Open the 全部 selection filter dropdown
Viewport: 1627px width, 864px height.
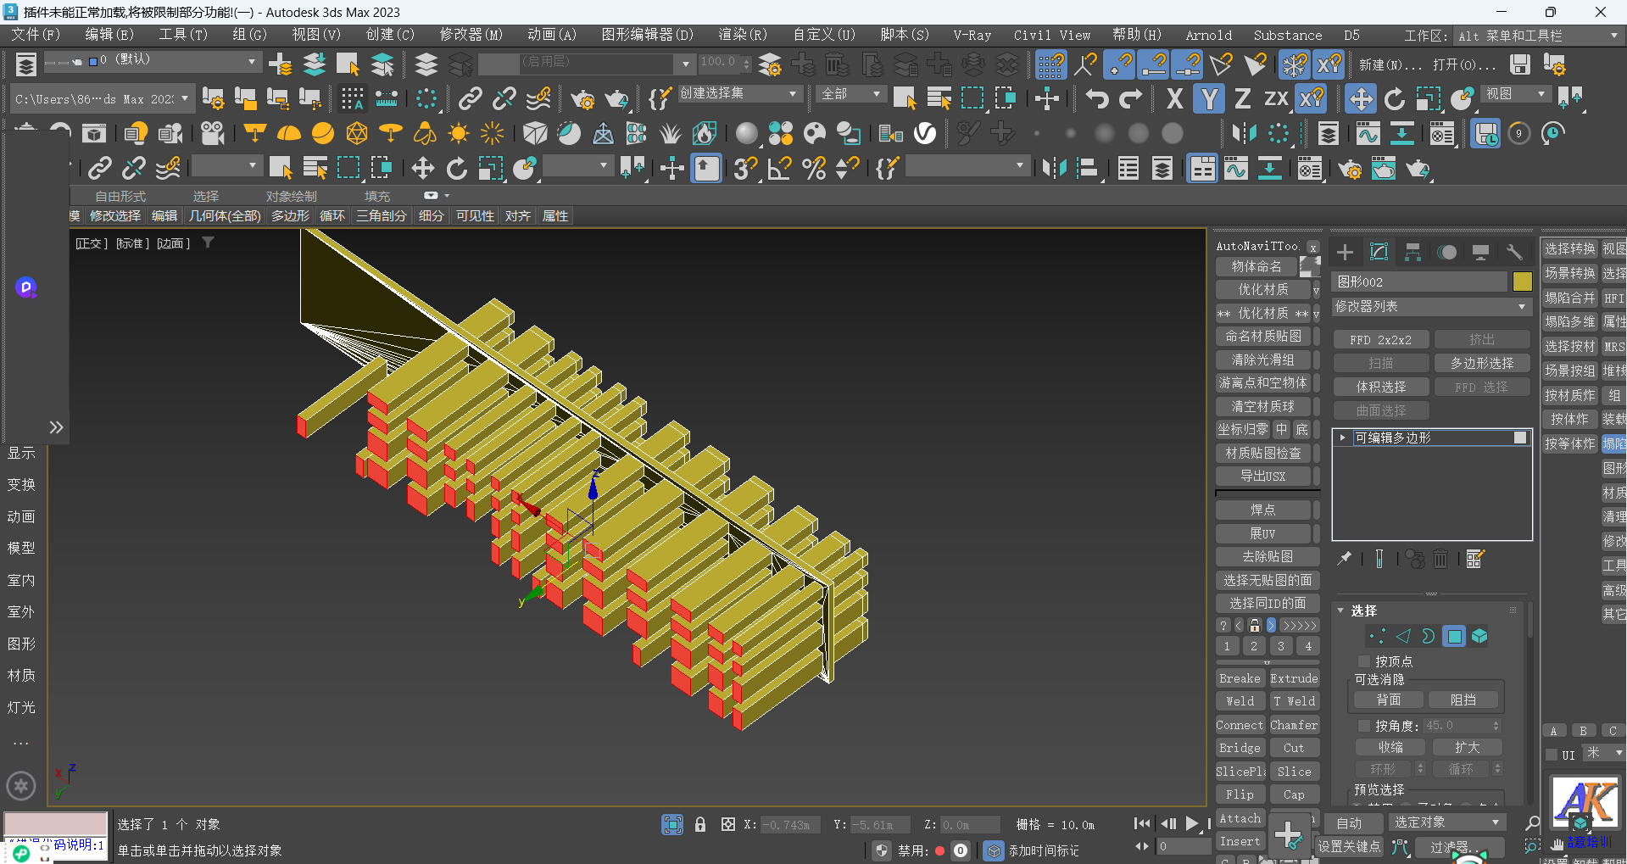(x=851, y=93)
